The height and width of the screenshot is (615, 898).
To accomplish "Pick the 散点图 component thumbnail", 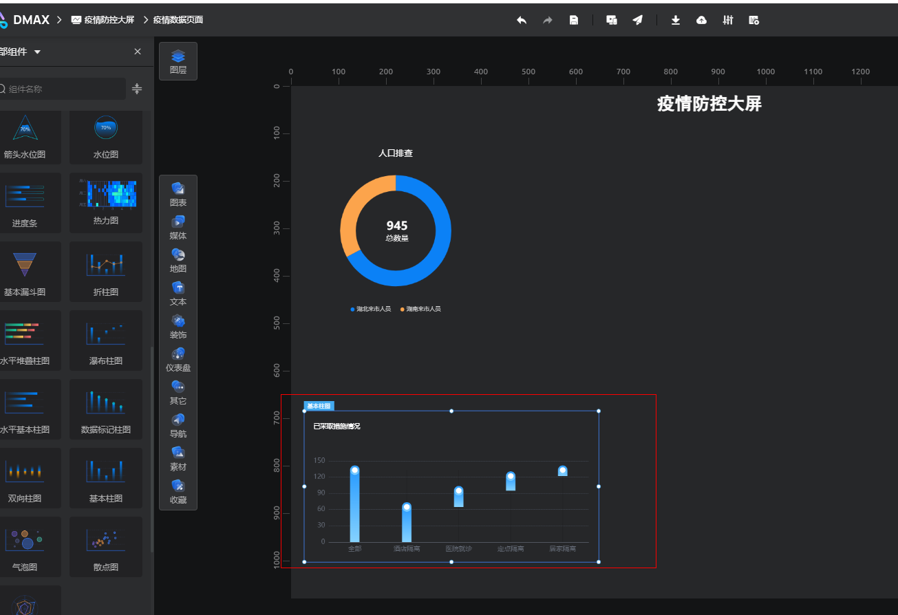I will [106, 547].
